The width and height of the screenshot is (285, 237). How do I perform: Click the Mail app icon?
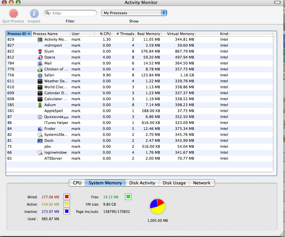[x=40, y=63]
